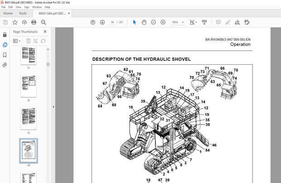
Task: Open the Bookmarks panel in left sidebar
Action: click(5, 54)
